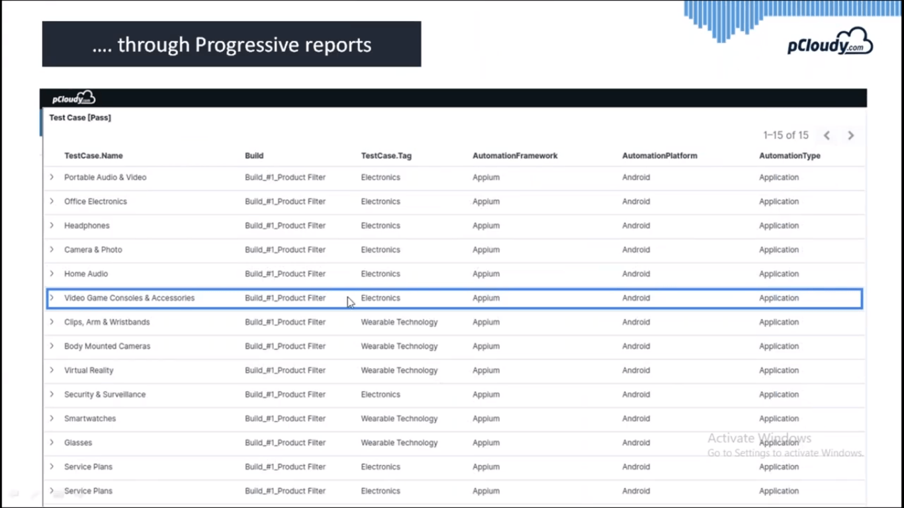Sort by the Build column header
The width and height of the screenshot is (904, 508).
[254, 156]
